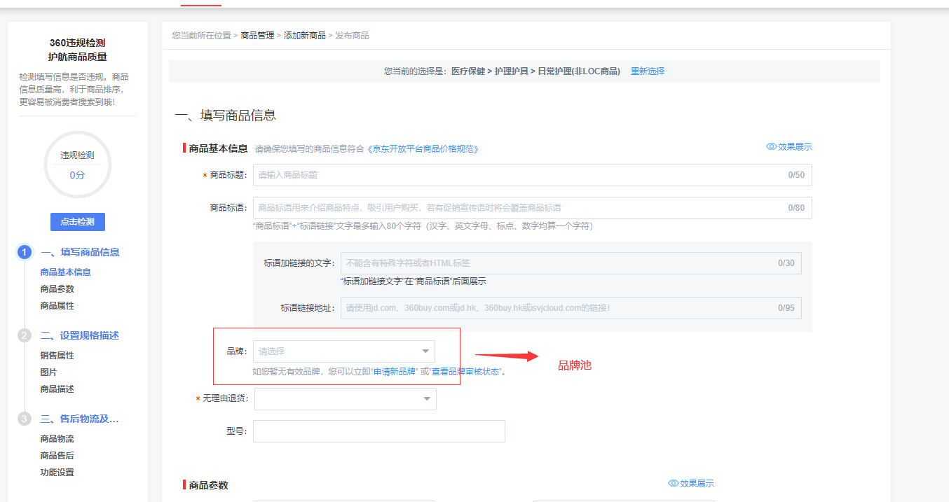Viewport: 949px width, 502px height.
Task: Click the 型号 text field
Action: point(378,431)
